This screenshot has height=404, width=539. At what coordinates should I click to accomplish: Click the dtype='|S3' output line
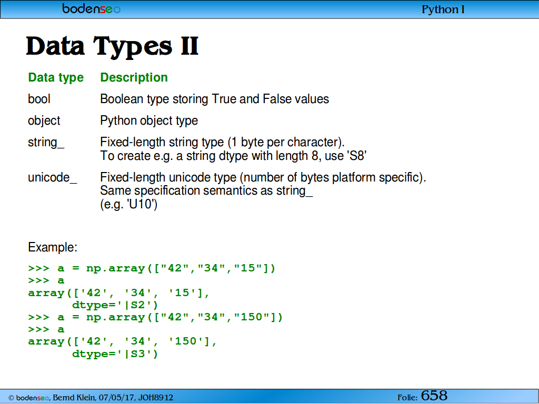(115, 354)
